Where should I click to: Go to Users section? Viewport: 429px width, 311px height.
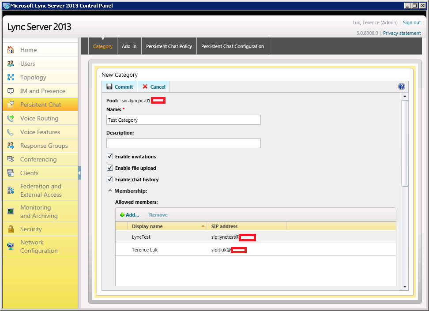[x=40, y=64]
